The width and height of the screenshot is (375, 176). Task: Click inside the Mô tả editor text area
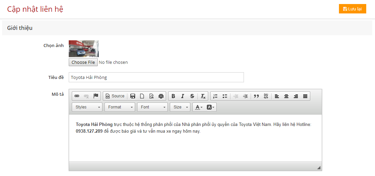[x=195, y=138]
